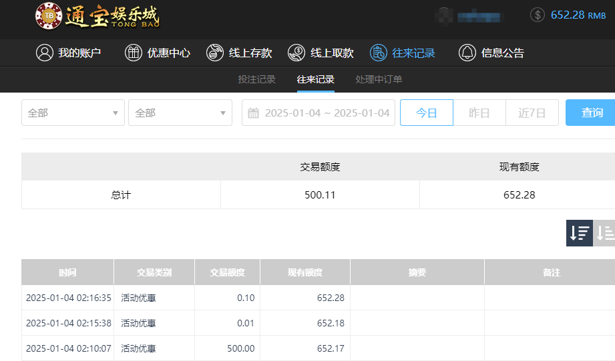Image resolution: width=615 pixels, height=361 pixels.
Task: Switch to the 处理中订单 tab
Action: click(x=379, y=79)
